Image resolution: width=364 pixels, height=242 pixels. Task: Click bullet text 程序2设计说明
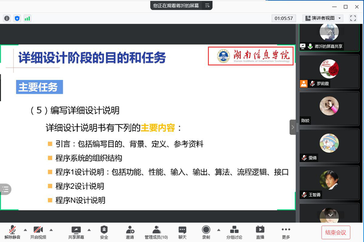[x=80, y=186]
